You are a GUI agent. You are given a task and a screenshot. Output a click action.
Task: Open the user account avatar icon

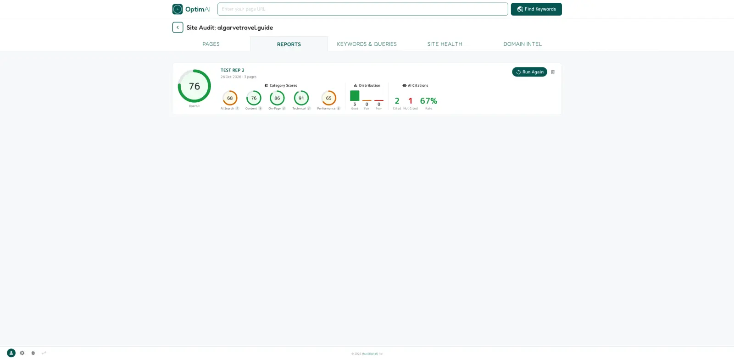point(11,353)
